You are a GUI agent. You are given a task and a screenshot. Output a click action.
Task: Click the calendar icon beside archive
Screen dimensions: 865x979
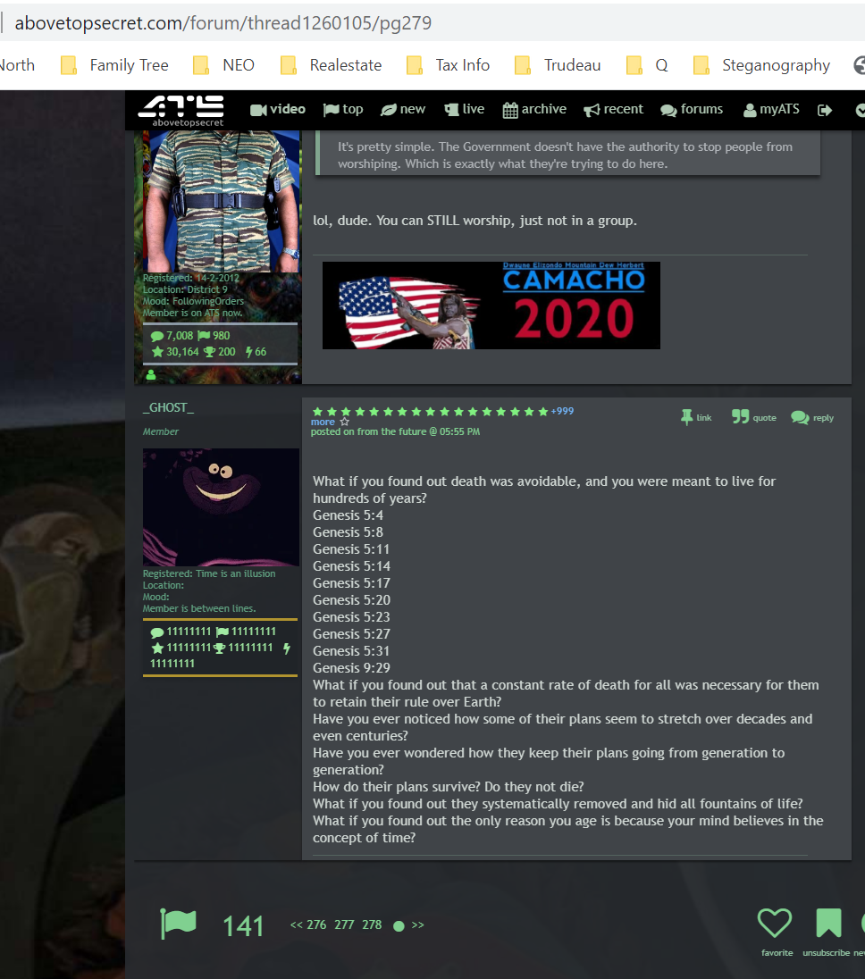click(510, 111)
